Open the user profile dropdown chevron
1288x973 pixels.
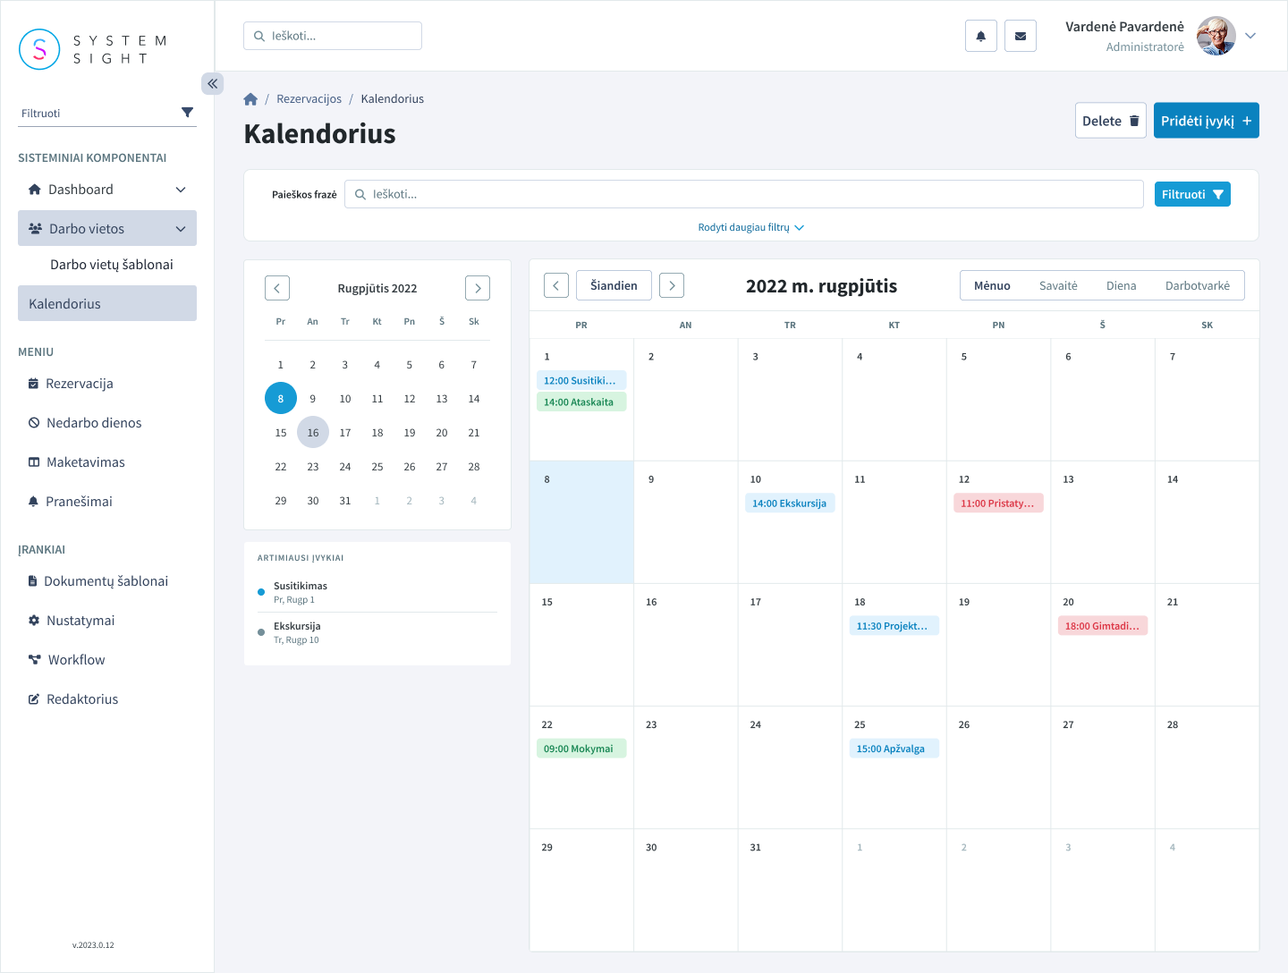[1250, 36]
